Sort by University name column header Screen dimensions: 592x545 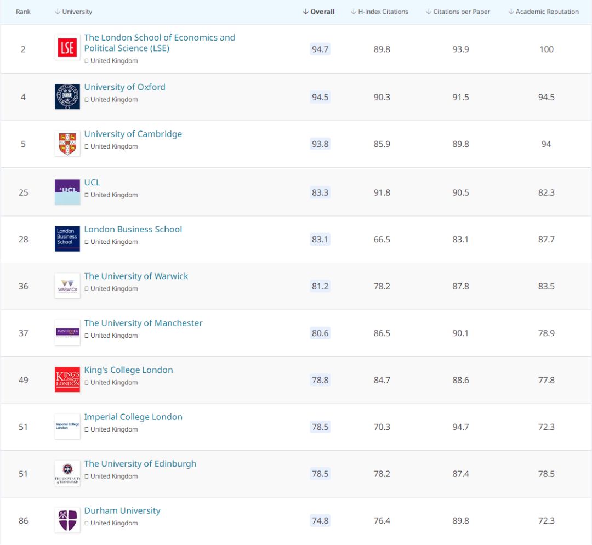tap(73, 12)
